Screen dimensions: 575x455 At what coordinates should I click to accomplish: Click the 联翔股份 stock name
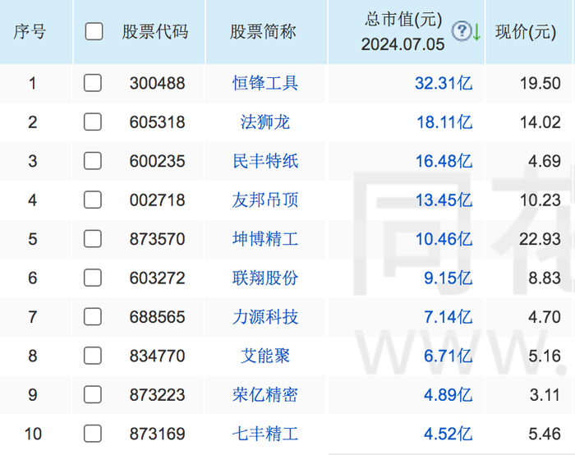point(265,278)
